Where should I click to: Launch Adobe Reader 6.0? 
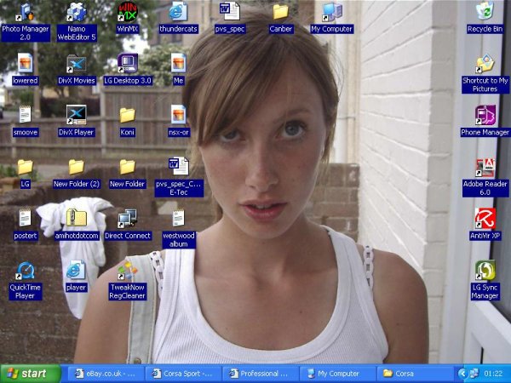(x=485, y=168)
